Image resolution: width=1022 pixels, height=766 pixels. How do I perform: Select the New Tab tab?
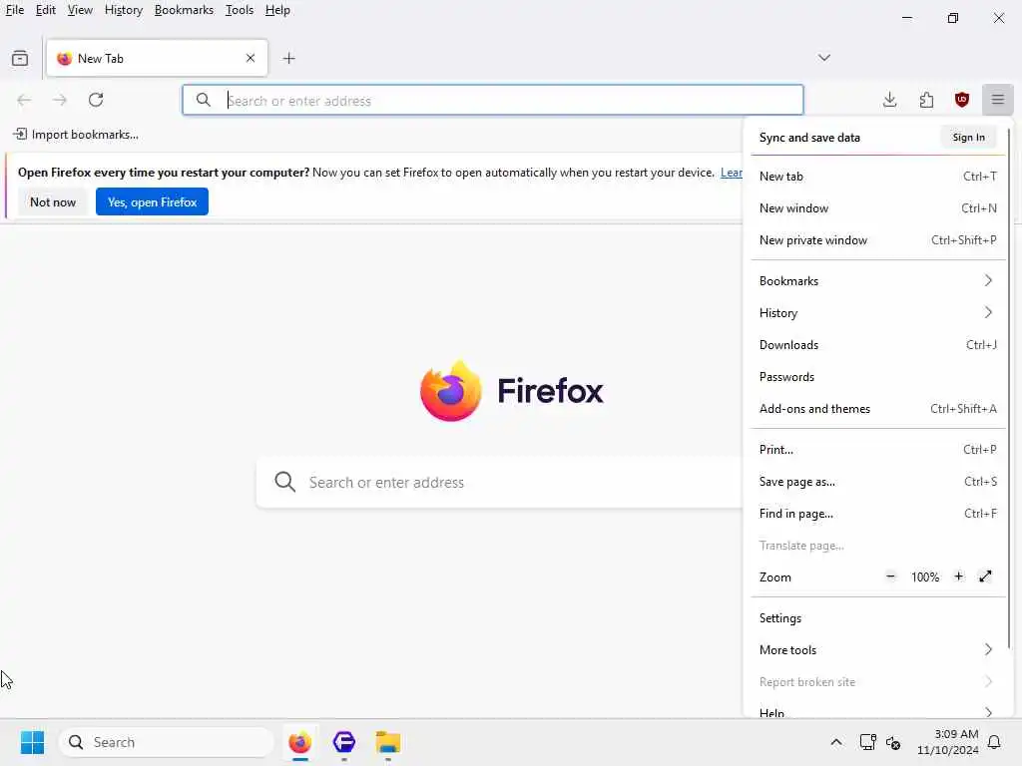(157, 59)
